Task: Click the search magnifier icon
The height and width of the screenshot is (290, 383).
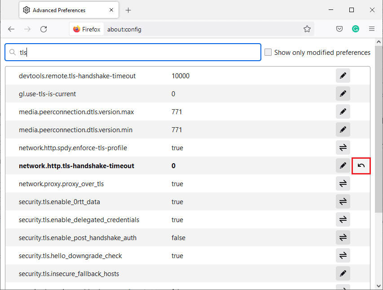Action: pyautogui.click(x=13, y=52)
